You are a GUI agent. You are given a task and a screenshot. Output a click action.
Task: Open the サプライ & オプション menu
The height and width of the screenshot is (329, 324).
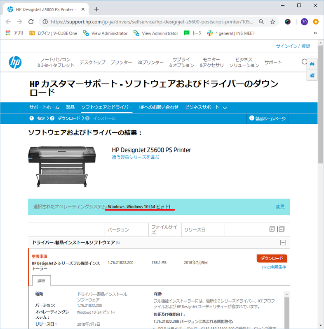click(x=181, y=63)
